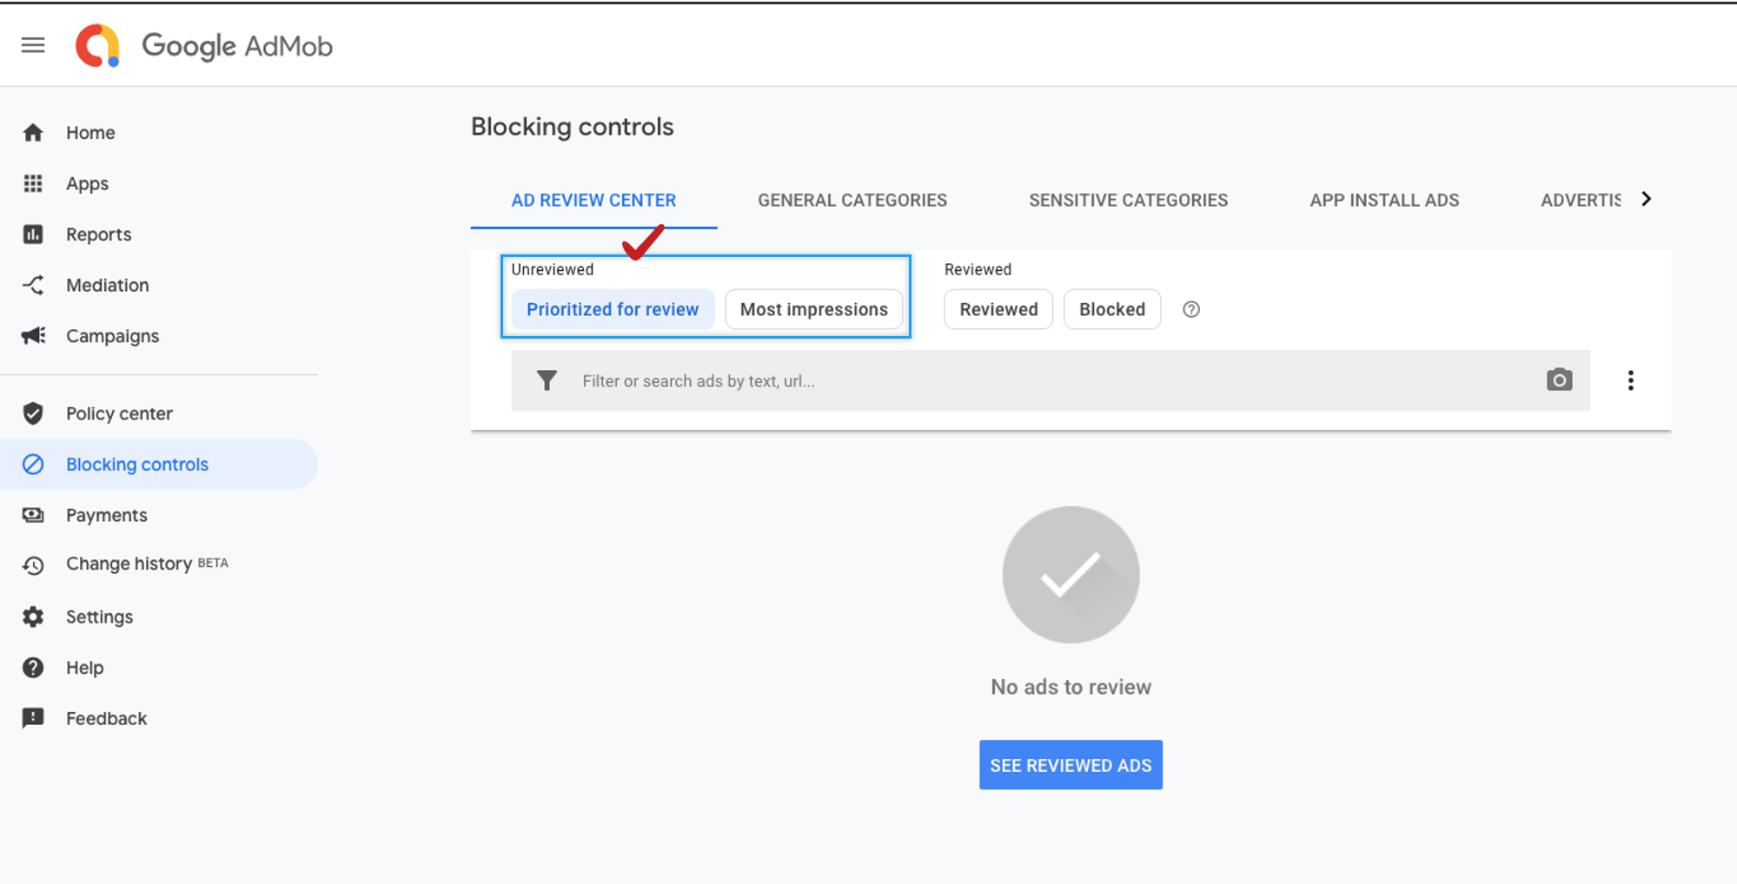Viewport: 1737px width, 884px height.
Task: Click the Google AdMob logo
Action: pos(204,46)
